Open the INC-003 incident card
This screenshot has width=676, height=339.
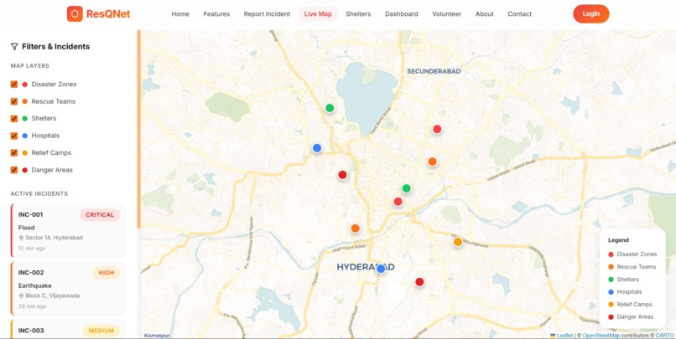[69, 330]
